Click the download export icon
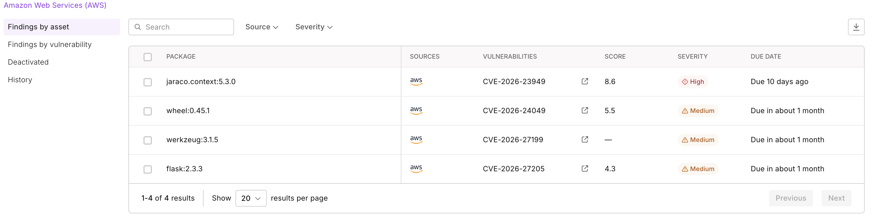 click(x=856, y=27)
